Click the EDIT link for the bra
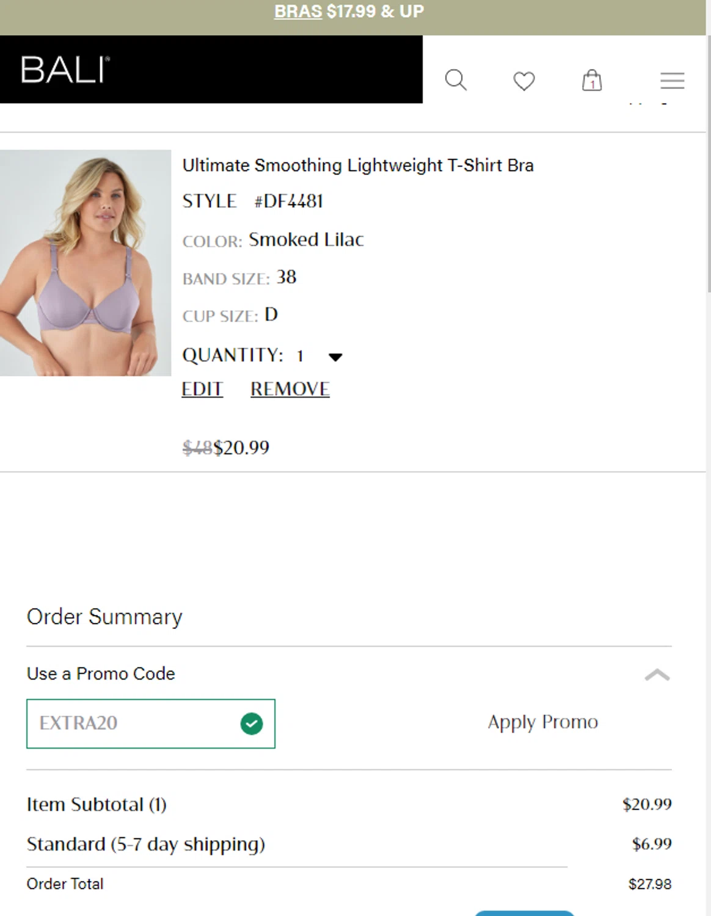Screen dimensions: 711x916 coord(202,389)
